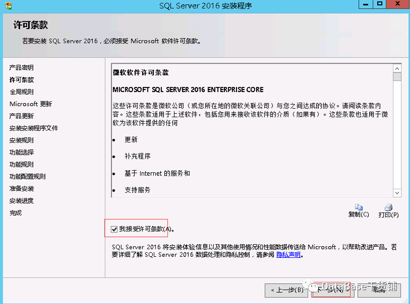Screen dimensions: 410x304
Task: Click the 更新 bullet in license text
Action: (x=131, y=139)
